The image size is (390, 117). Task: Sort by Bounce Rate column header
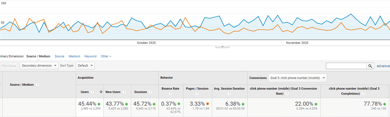[x=170, y=88]
